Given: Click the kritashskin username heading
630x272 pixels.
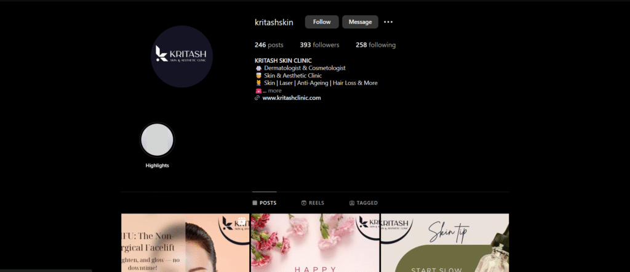Looking at the screenshot, I should (x=274, y=22).
